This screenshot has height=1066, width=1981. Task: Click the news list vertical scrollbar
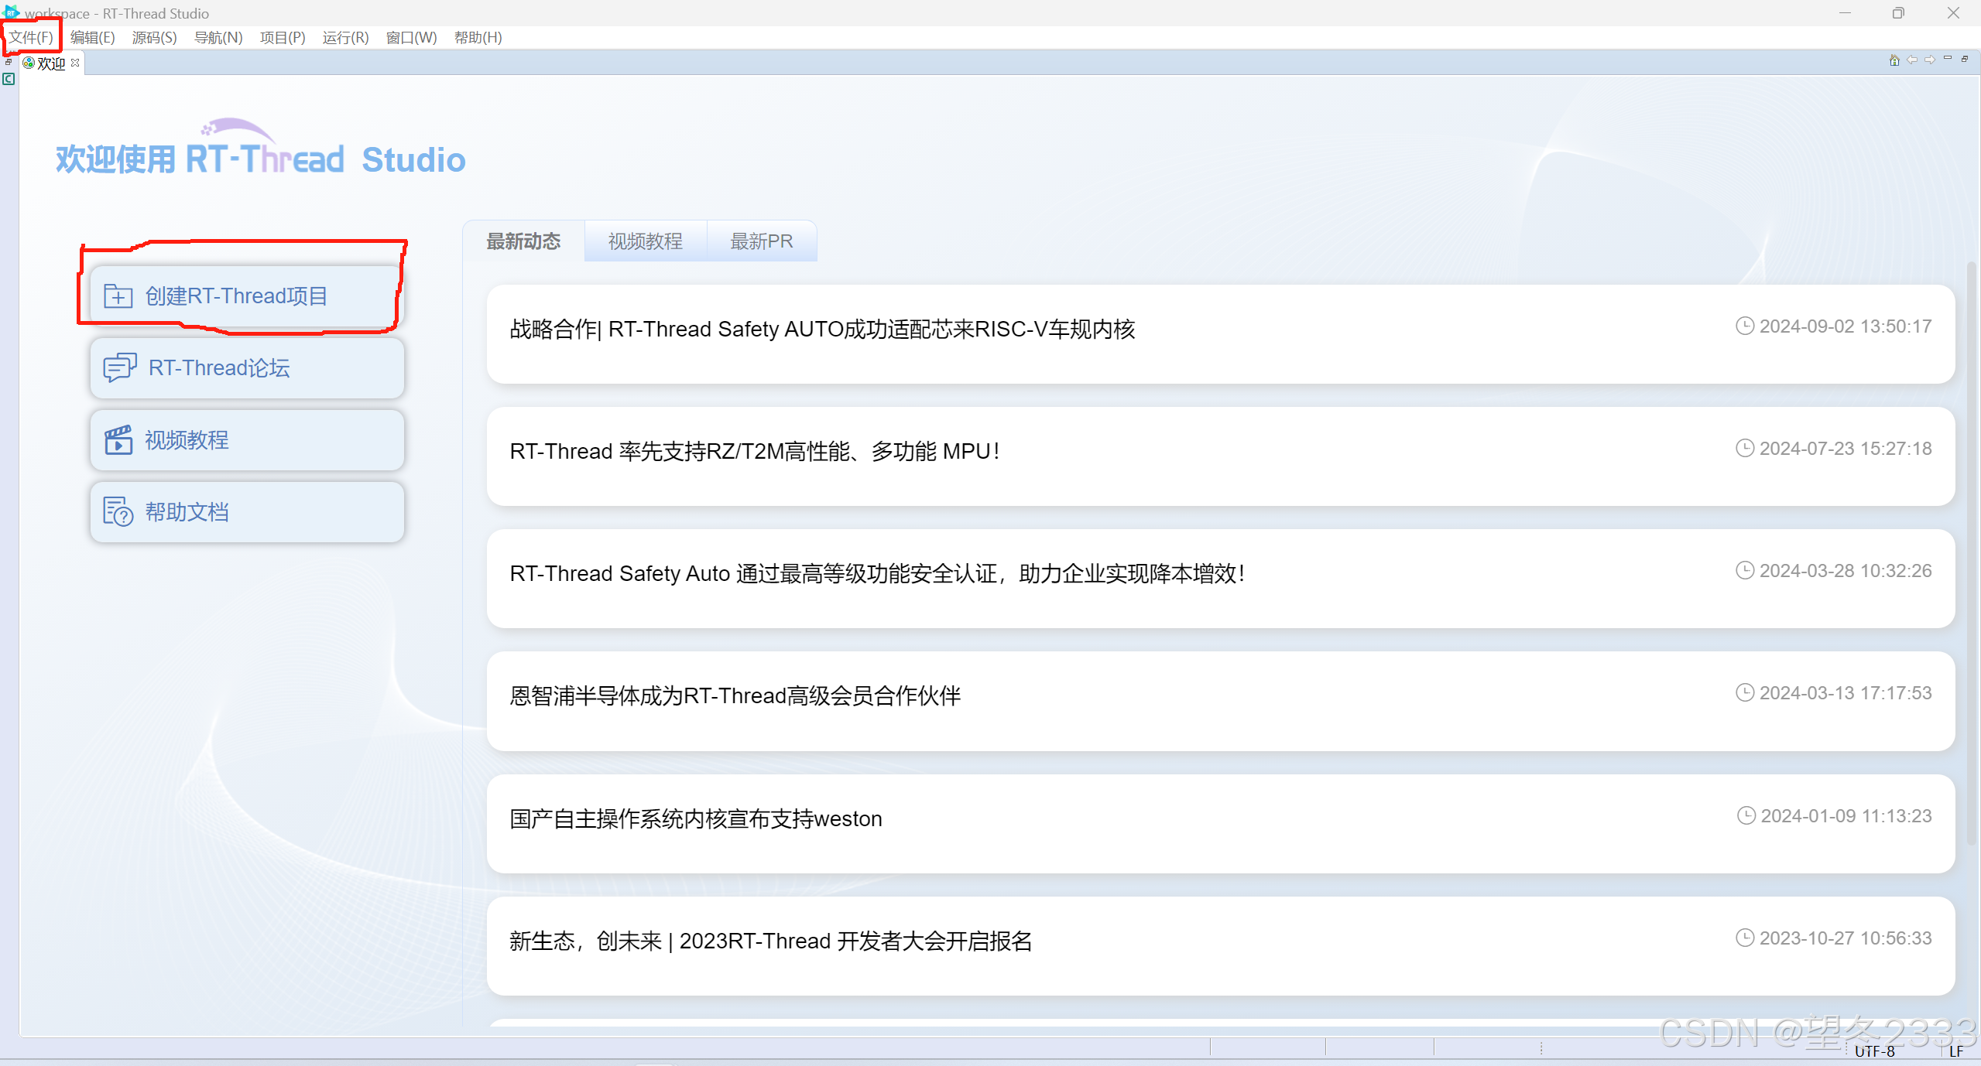tap(1970, 557)
